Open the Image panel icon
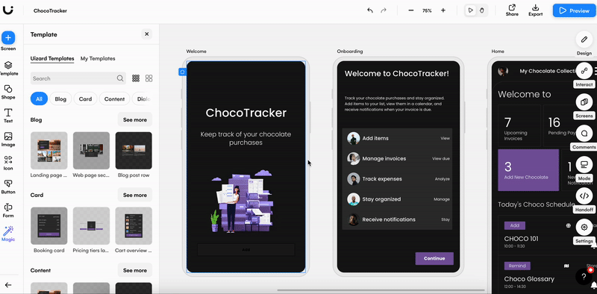Screen dimensions: 597x294 coord(8,137)
